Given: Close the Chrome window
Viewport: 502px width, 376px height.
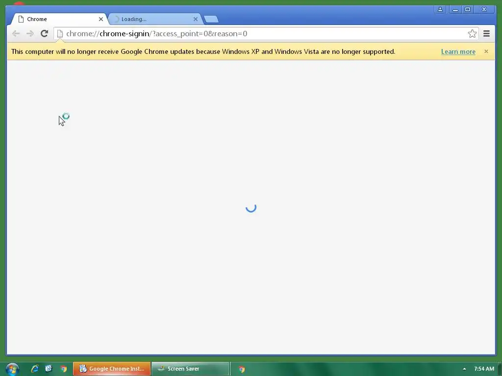Looking at the screenshot, I should [x=484, y=10].
